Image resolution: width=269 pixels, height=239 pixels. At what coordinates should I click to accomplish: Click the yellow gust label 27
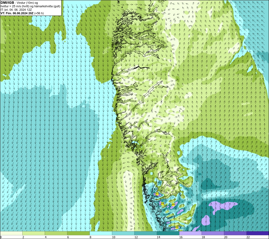157,194
